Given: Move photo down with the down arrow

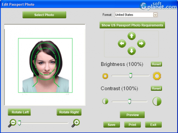Looking at the screenshot, I should (132, 51).
